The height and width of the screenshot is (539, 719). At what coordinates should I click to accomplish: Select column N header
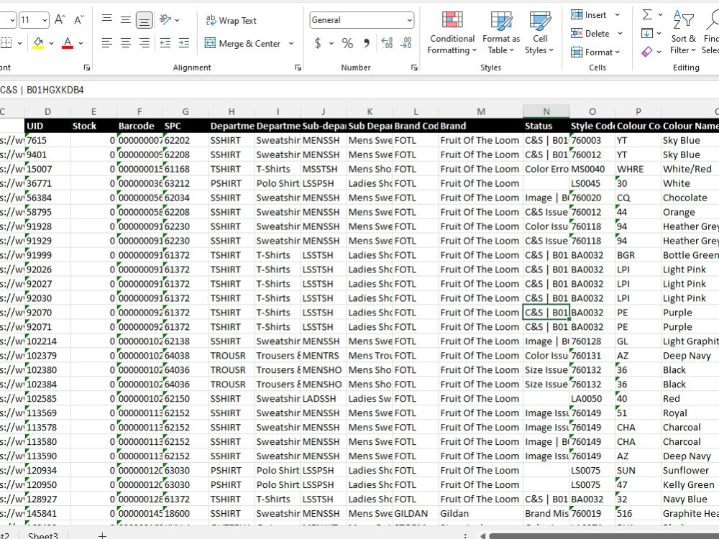pos(546,111)
